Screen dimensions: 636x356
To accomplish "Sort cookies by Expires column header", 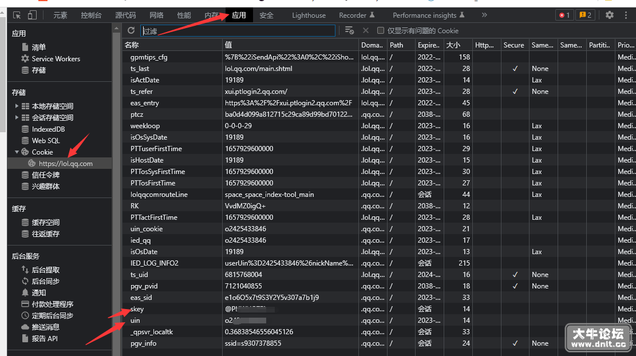I will click(429, 45).
